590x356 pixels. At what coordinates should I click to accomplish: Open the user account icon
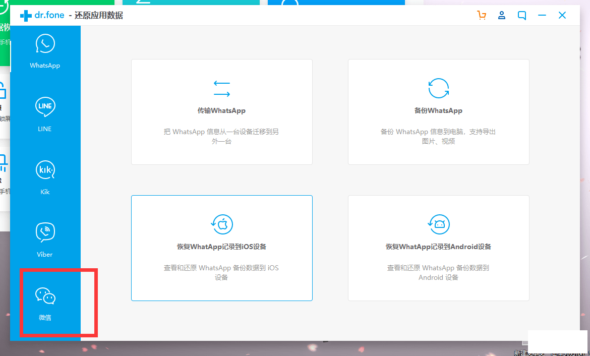tap(502, 16)
